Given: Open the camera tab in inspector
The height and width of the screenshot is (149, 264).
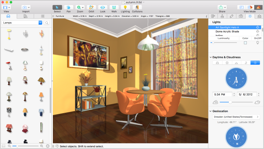Looking at the screenshot, I should click(241, 16).
